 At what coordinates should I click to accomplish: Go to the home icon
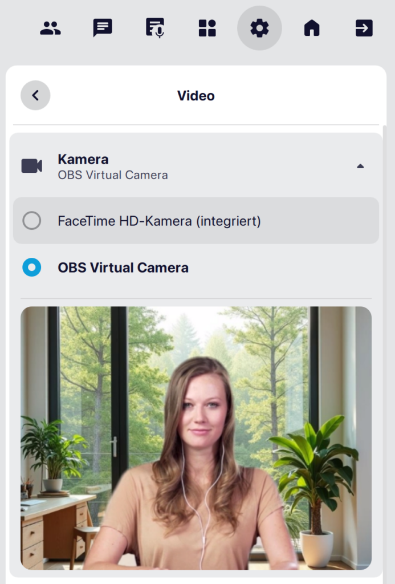(312, 28)
